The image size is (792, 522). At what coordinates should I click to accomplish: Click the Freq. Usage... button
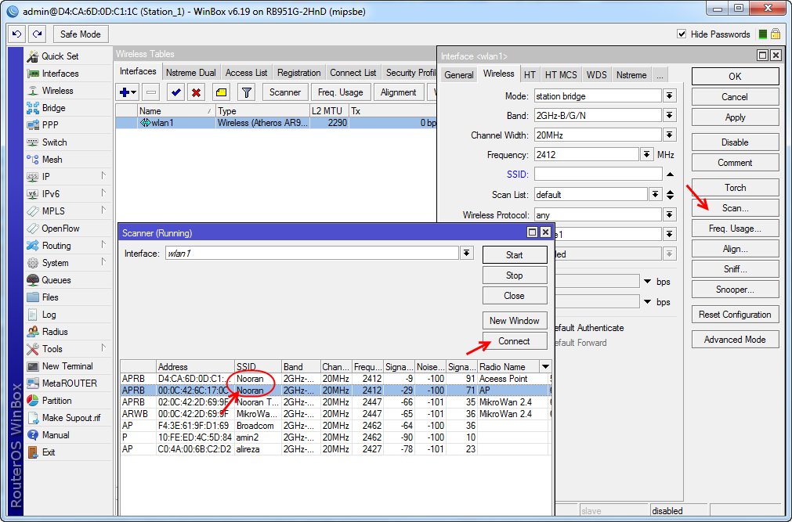tap(735, 229)
